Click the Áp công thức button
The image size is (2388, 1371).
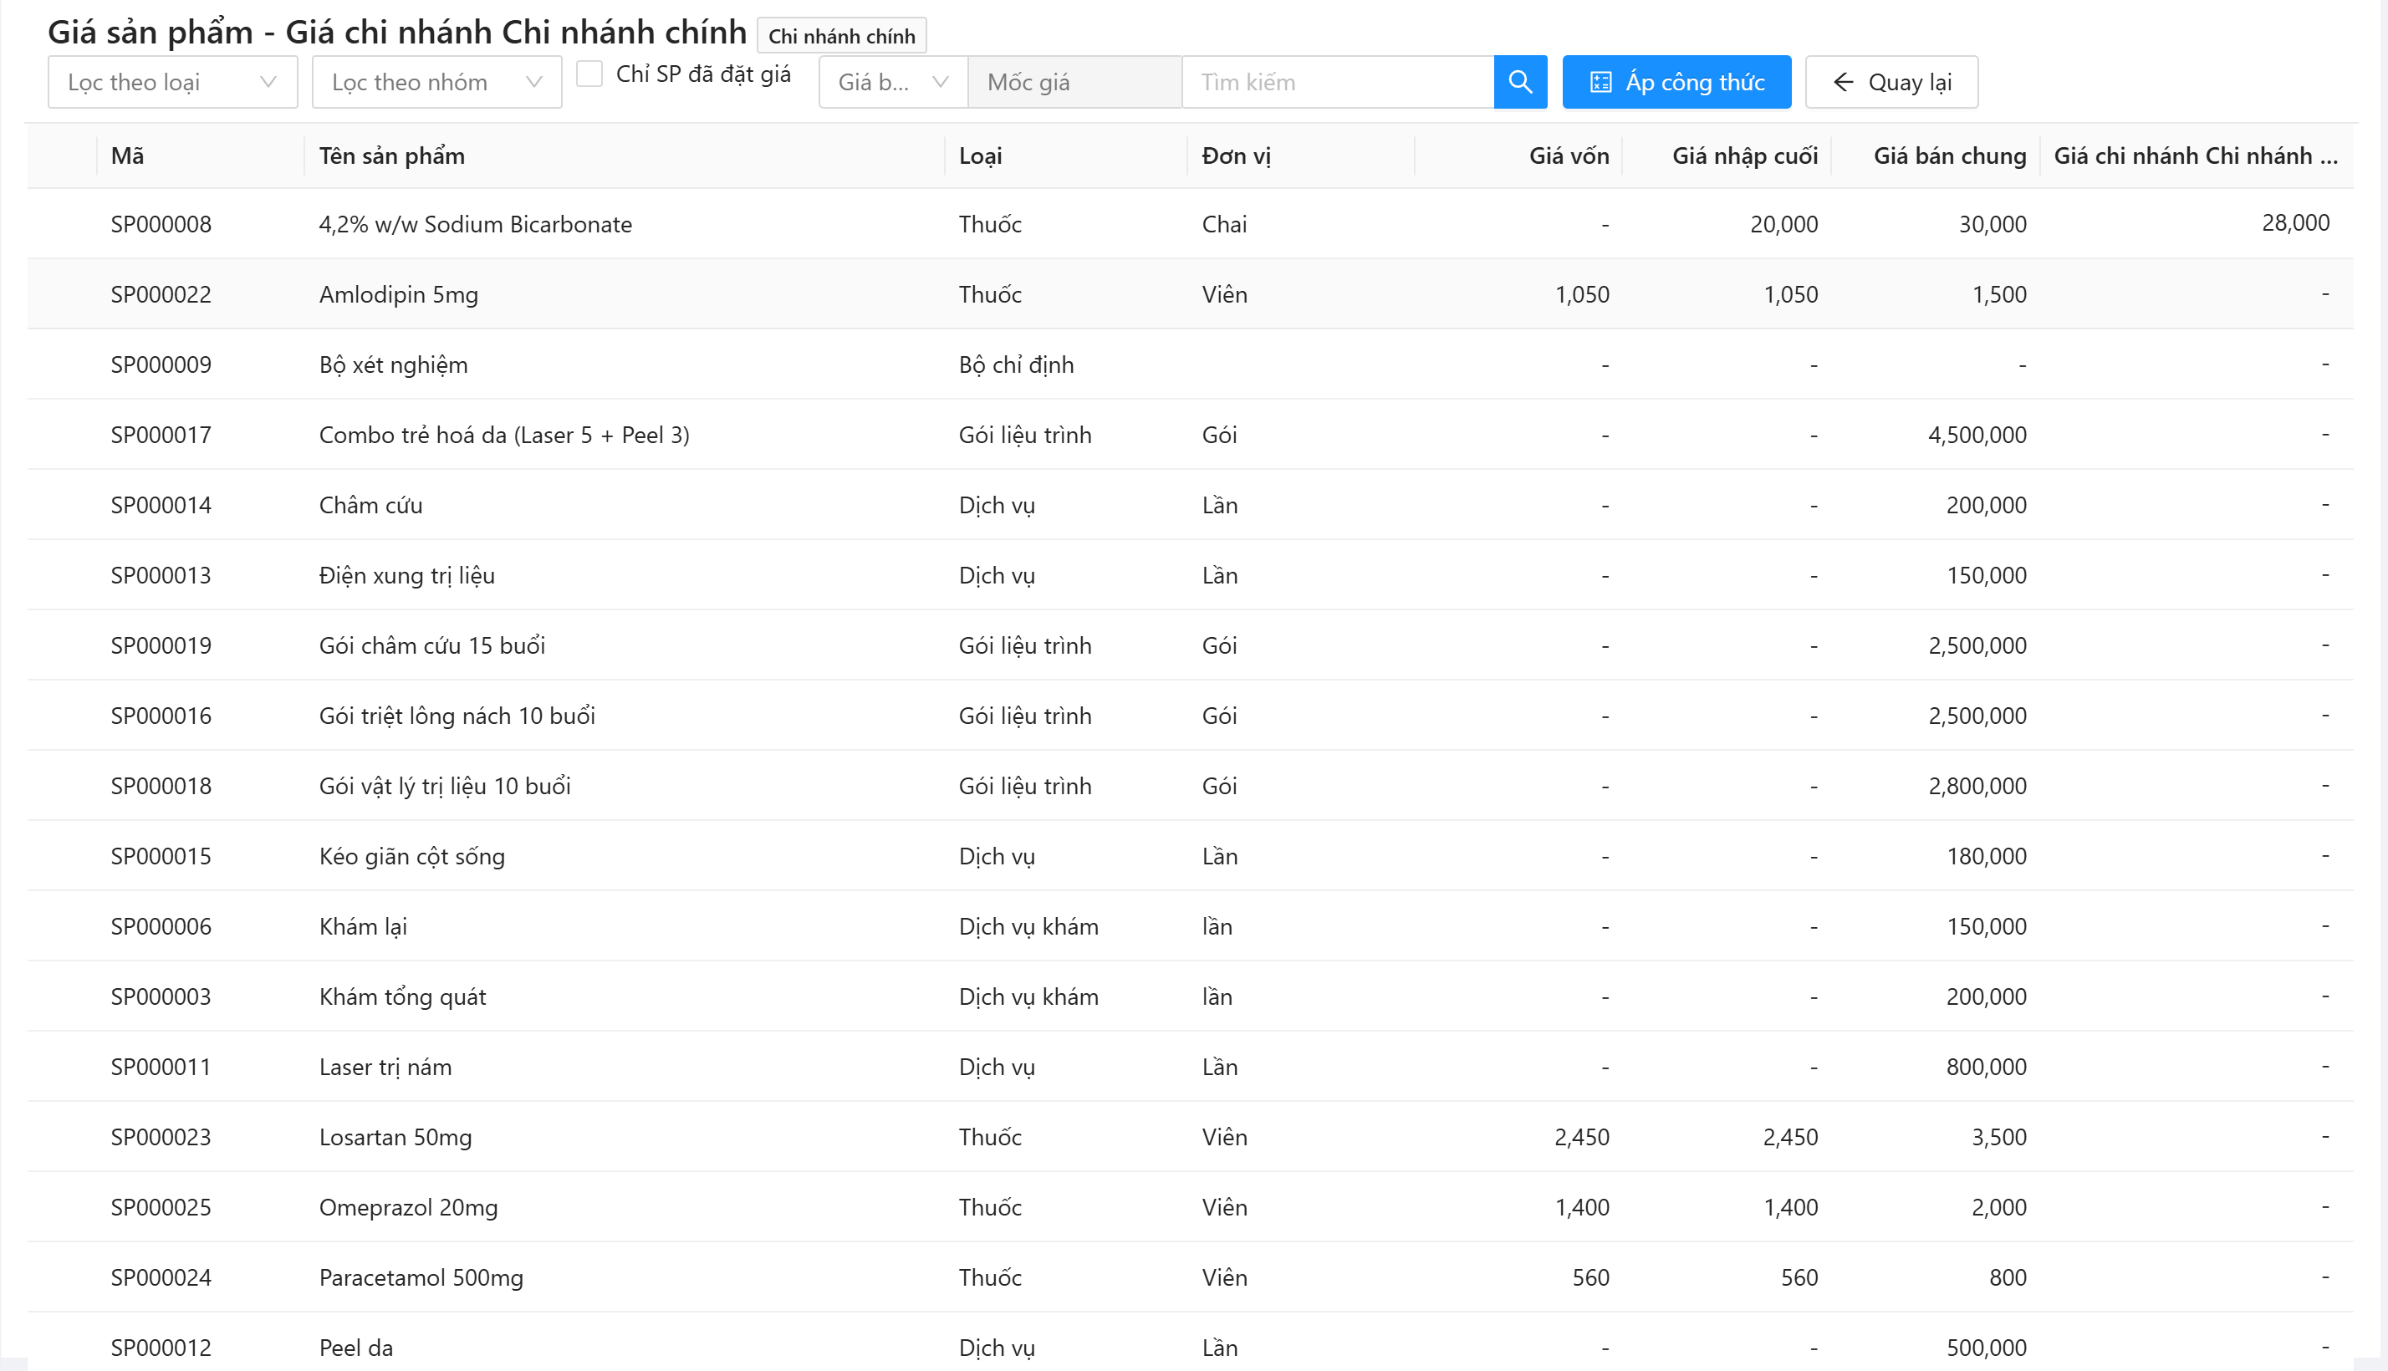click(x=1676, y=82)
